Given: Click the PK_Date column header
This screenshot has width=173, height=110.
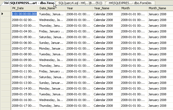Looking at the screenshot, I should tap(25, 8).
